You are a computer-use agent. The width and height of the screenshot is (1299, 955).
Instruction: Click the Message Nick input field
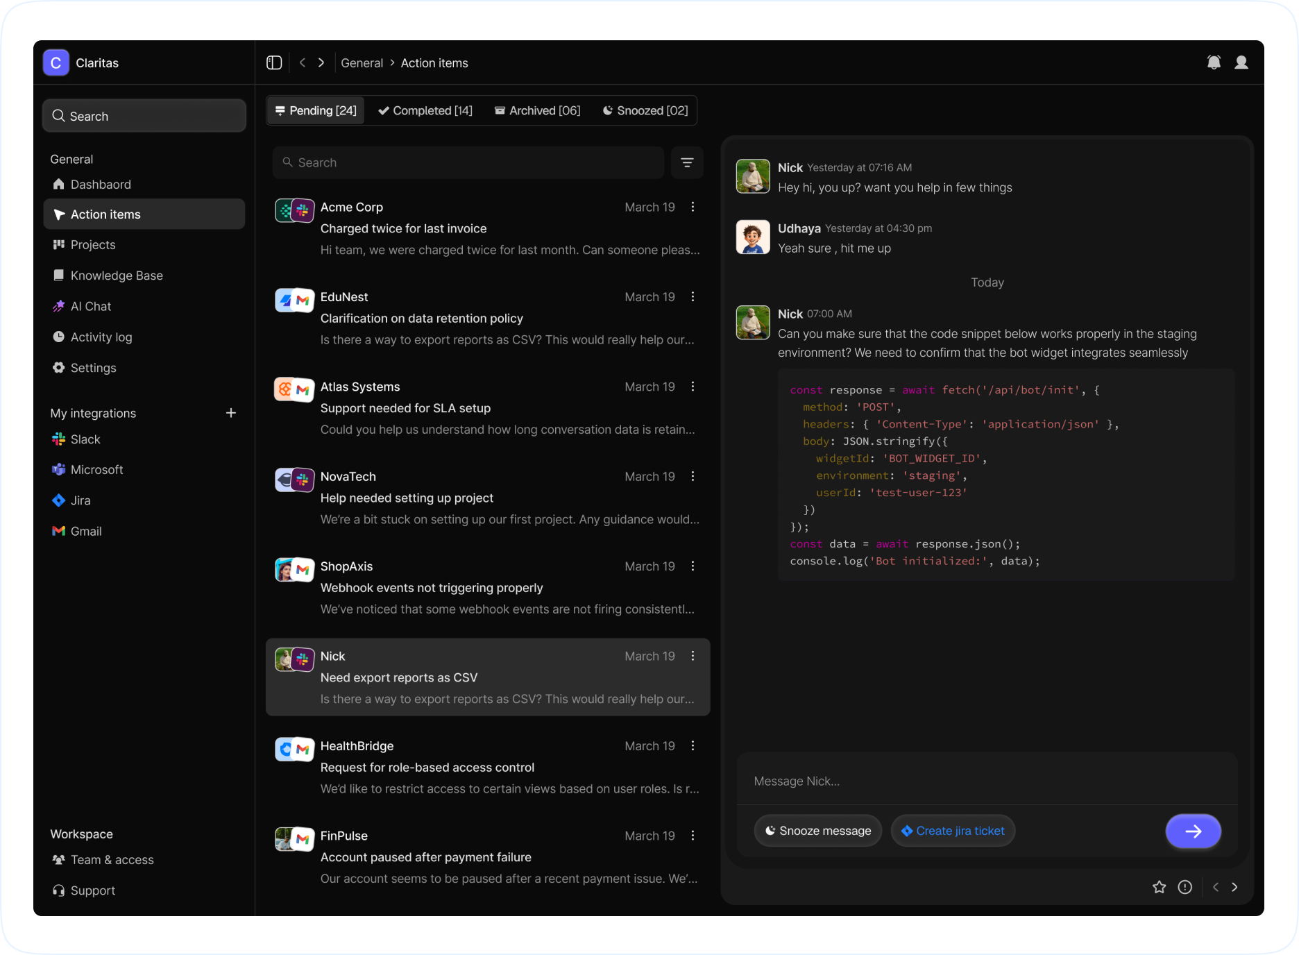pos(987,781)
